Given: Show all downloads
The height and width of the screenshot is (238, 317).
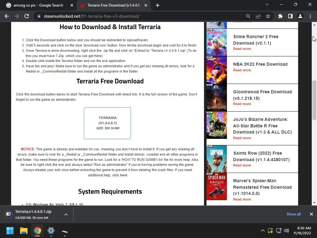Looking at the screenshot, I should point(293,214).
